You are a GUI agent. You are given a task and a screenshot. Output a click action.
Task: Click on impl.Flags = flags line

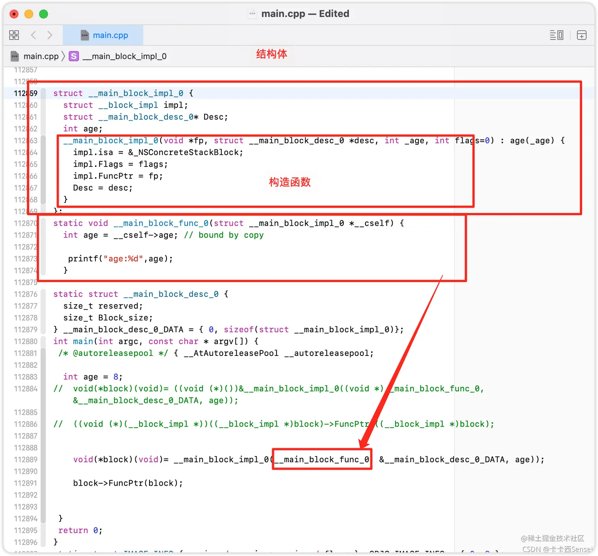[x=120, y=164]
